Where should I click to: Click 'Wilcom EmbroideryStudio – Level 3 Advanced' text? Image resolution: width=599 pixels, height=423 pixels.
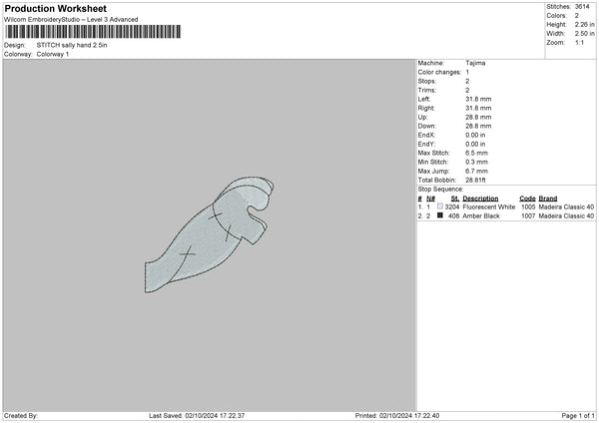pos(71,20)
